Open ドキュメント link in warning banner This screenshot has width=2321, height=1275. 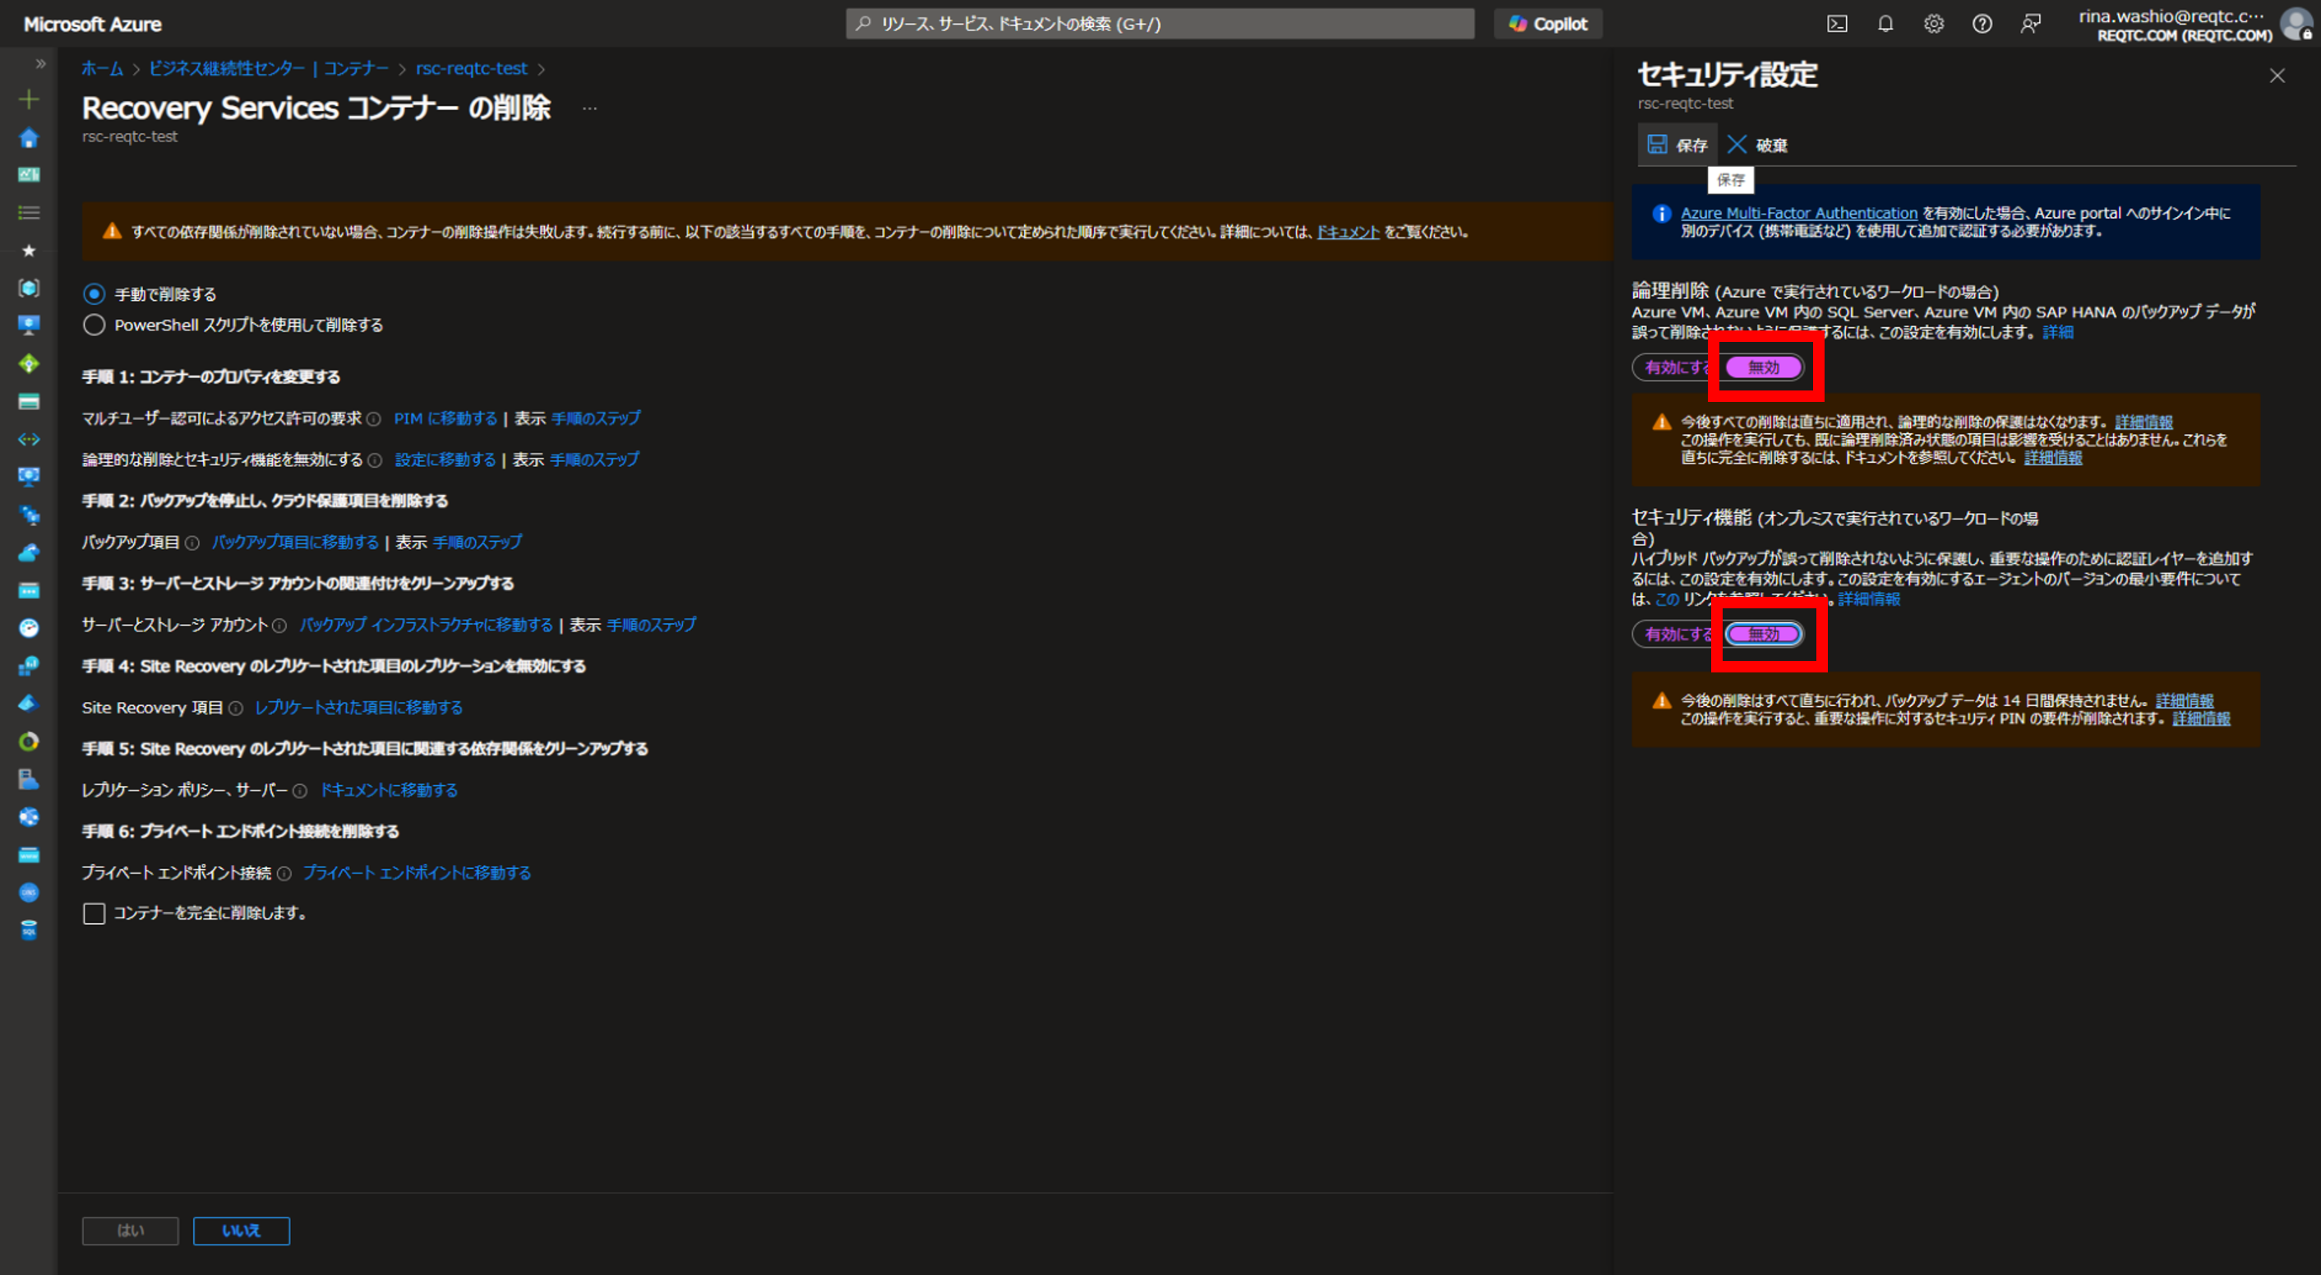tap(1348, 233)
